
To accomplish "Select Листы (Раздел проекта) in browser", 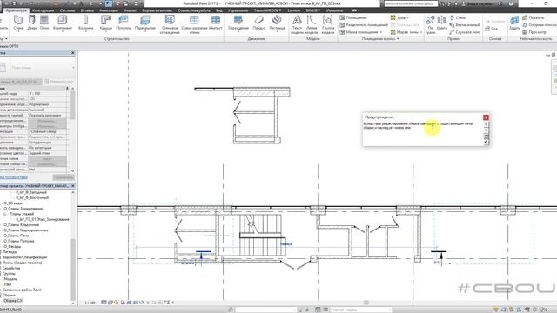I will click(x=22, y=263).
